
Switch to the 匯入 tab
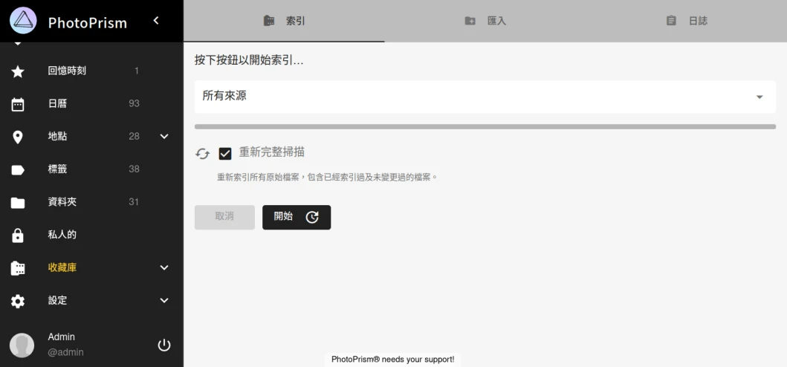coord(485,21)
